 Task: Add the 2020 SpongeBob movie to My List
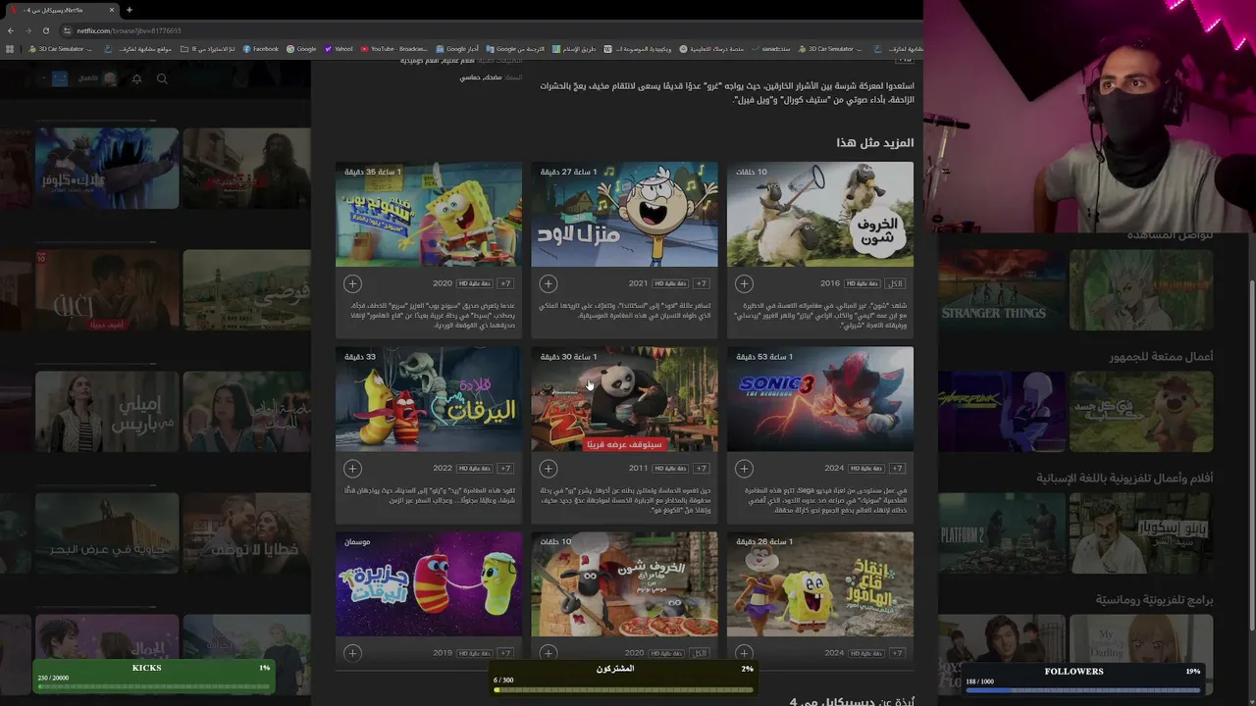pos(352,283)
